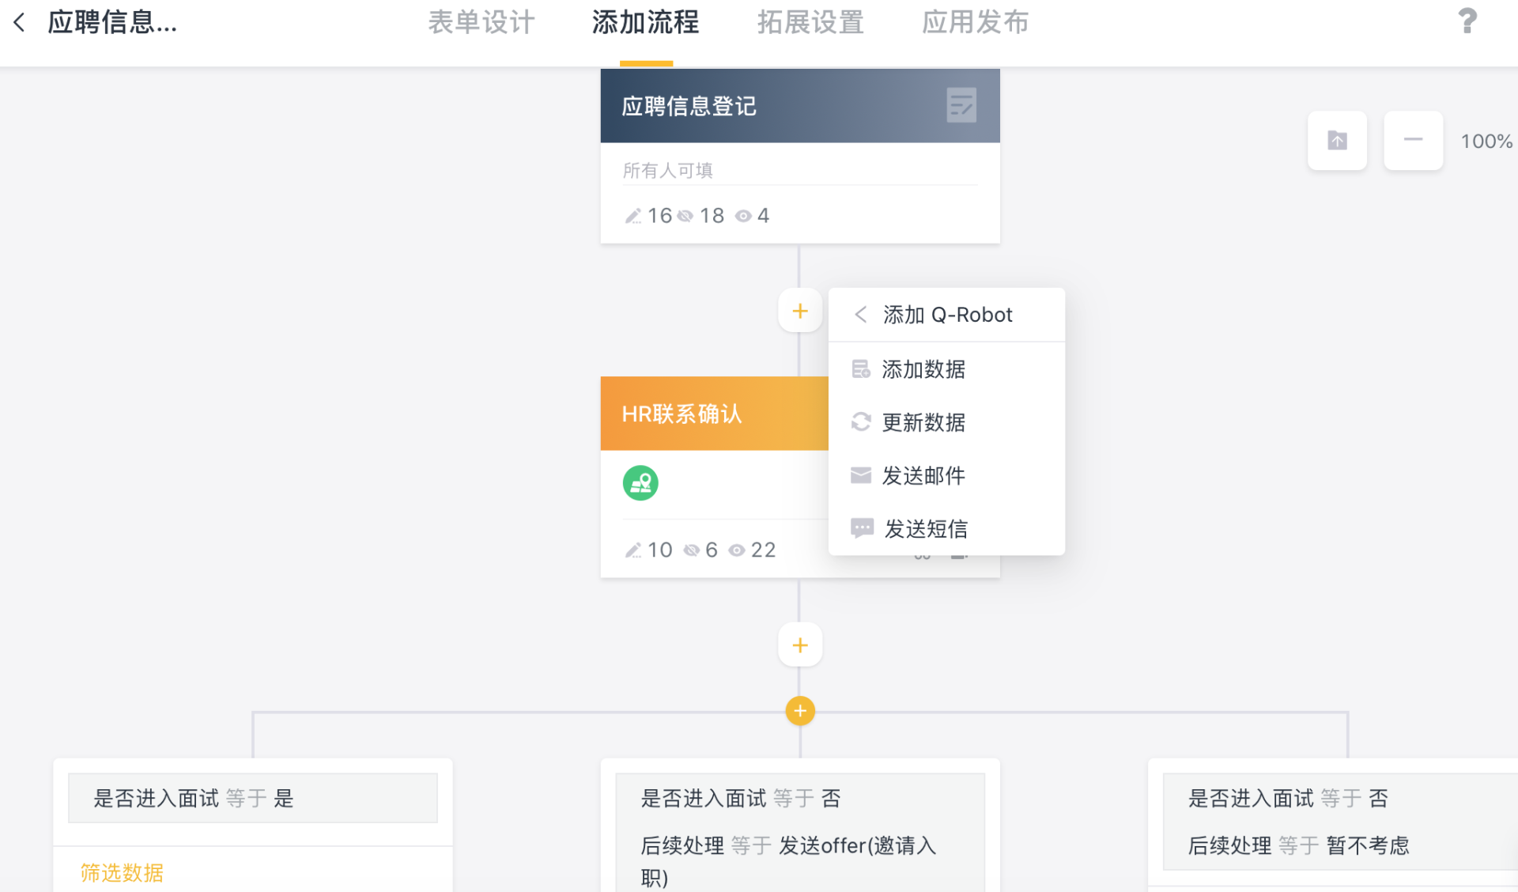Screen dimensions: 1518x892
Task: Click the export icon button near zoom
Action: pos(1337,141)
